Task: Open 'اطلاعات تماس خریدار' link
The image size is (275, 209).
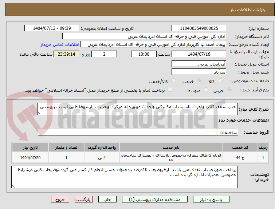Action: coord(60,44)
